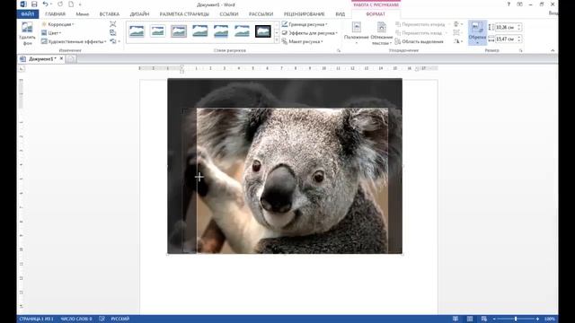This screenshot has height=323, width=575.
Task: Click the new tab button beside Документ1
Action: click(71, 58)
